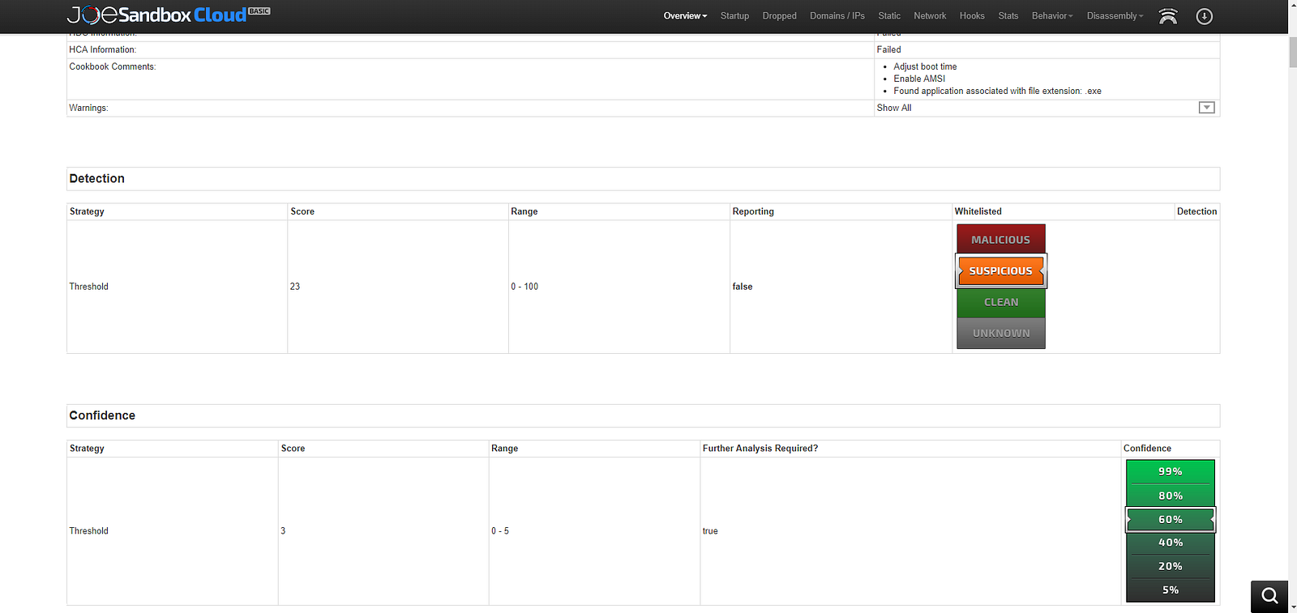
Task: Click the UNKNOWN detection label
Action: 1001,333
